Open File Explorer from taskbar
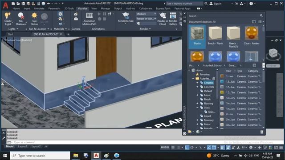 (76, 156)
